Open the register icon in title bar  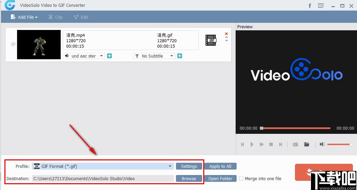pyautogui.click(x=321, y=6)
